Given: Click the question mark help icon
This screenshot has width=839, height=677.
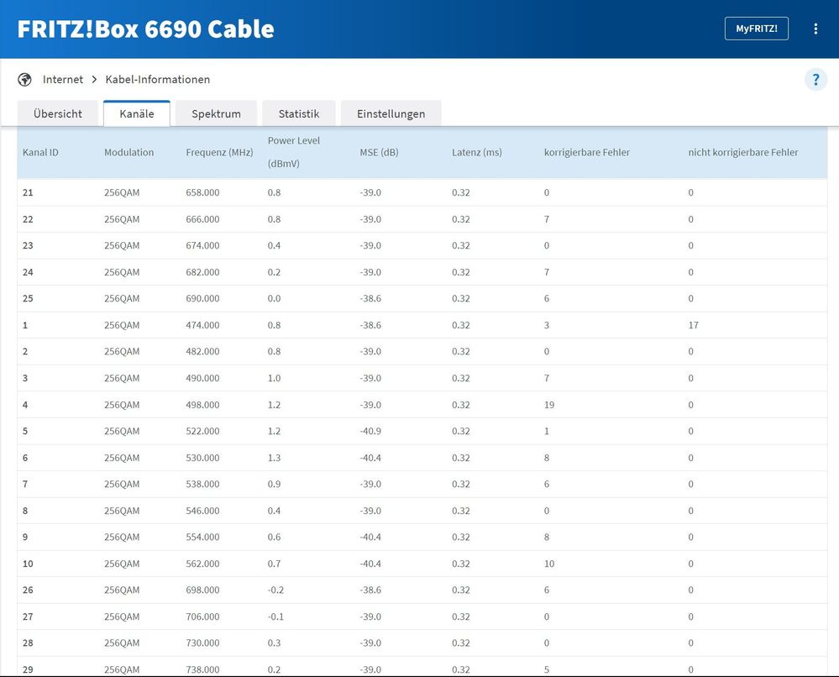Looking at the screenshot, I should (x=815, y=80).
